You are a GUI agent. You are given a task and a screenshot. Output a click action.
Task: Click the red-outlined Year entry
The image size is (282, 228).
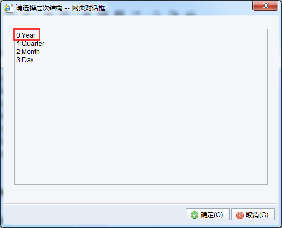click(27, 34)
